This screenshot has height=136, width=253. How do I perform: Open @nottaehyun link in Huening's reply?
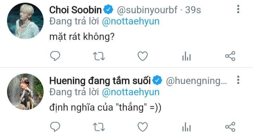click(x=131, y=92)
